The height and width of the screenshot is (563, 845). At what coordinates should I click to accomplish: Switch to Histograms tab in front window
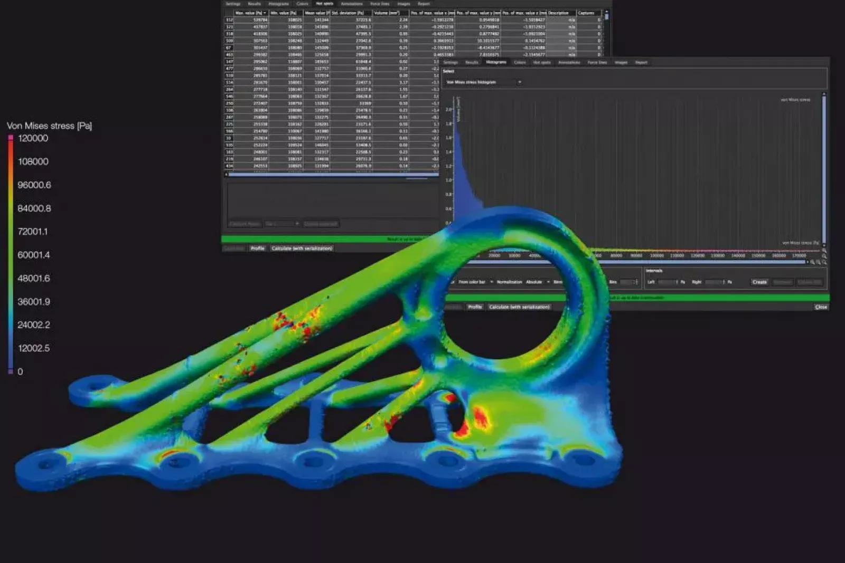pos(496,62)
